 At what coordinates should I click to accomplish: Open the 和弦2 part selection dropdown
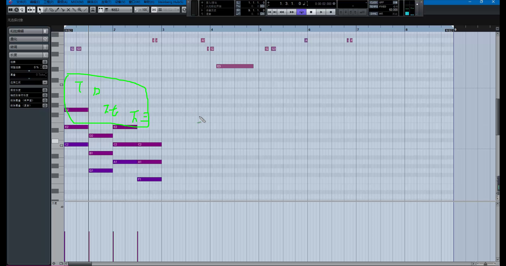pos(120,10)
